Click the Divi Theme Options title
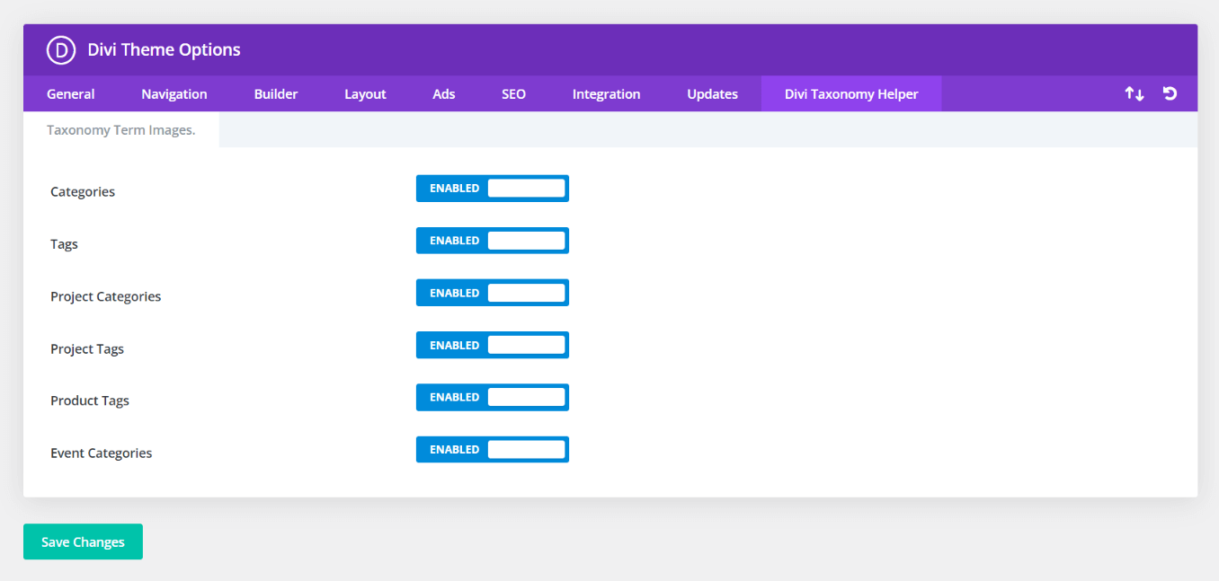Viewport: 1219px width, 581px height. [x=164, y=50]
